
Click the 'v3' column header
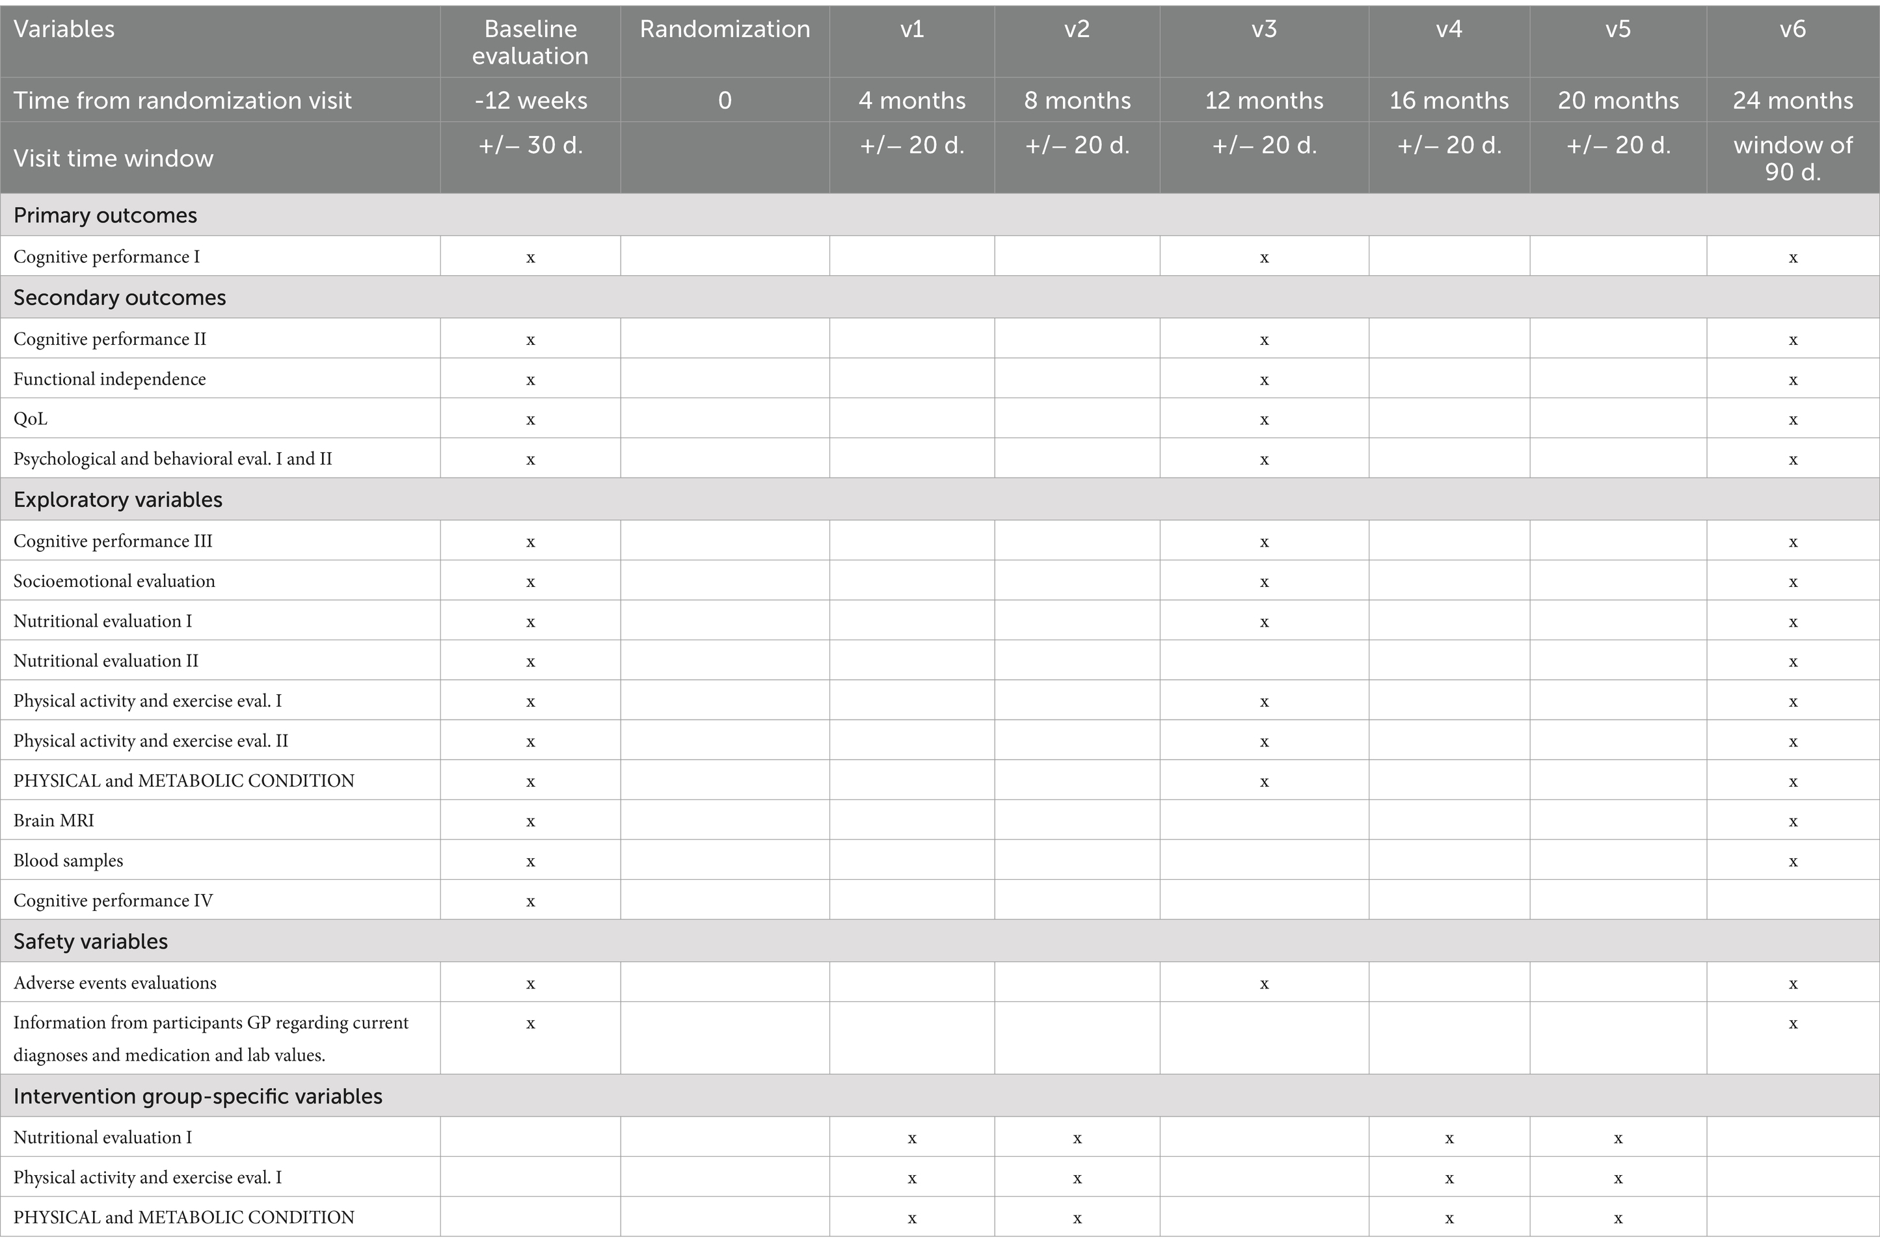pos(1264,42)
